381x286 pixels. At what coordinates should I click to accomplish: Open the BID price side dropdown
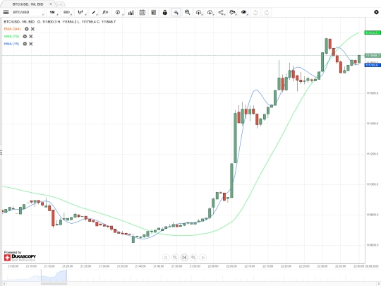coord(67,12)
